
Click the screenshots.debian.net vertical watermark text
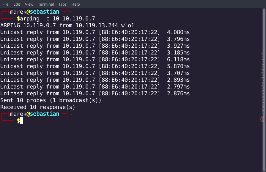(263, 82)
